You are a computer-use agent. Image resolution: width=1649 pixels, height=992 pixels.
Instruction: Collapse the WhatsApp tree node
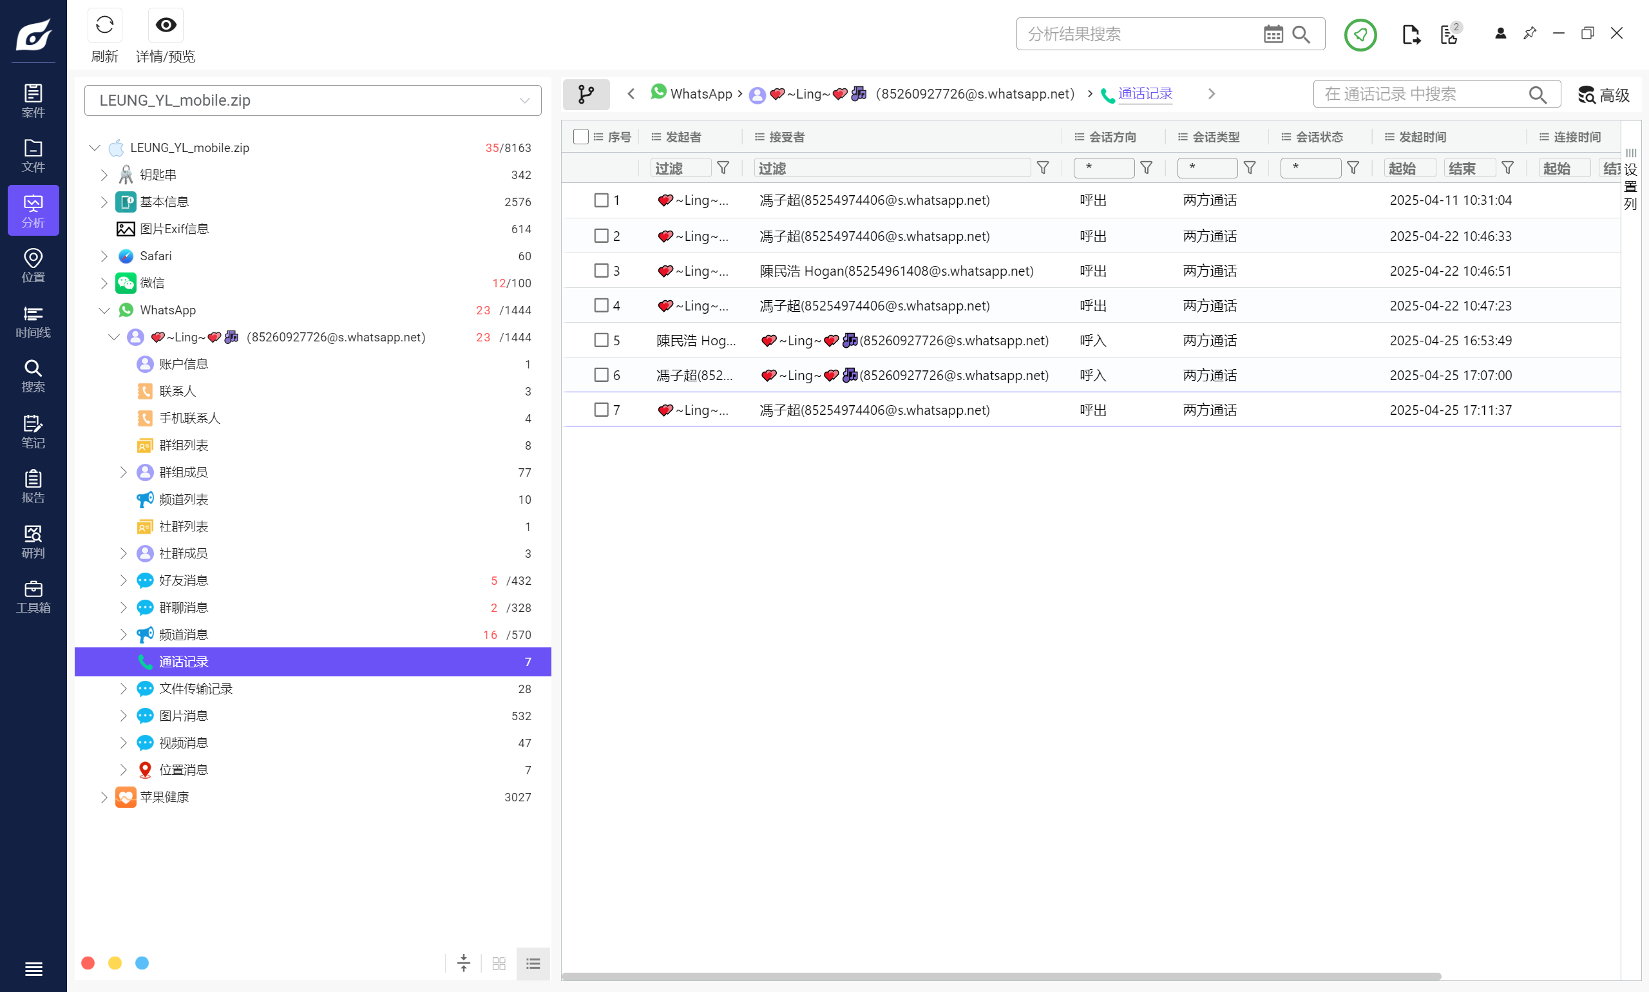[104, 310]
